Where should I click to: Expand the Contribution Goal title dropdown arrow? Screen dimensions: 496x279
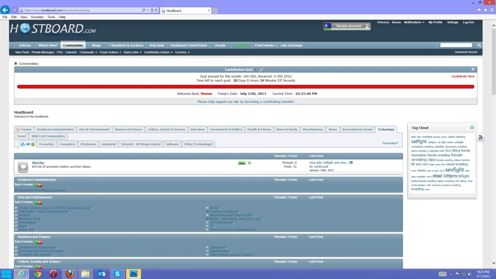tap(255, 70)
